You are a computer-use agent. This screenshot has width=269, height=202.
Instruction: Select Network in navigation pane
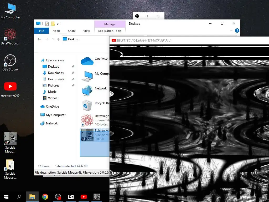pyautogui.click(x=49, y=123)
